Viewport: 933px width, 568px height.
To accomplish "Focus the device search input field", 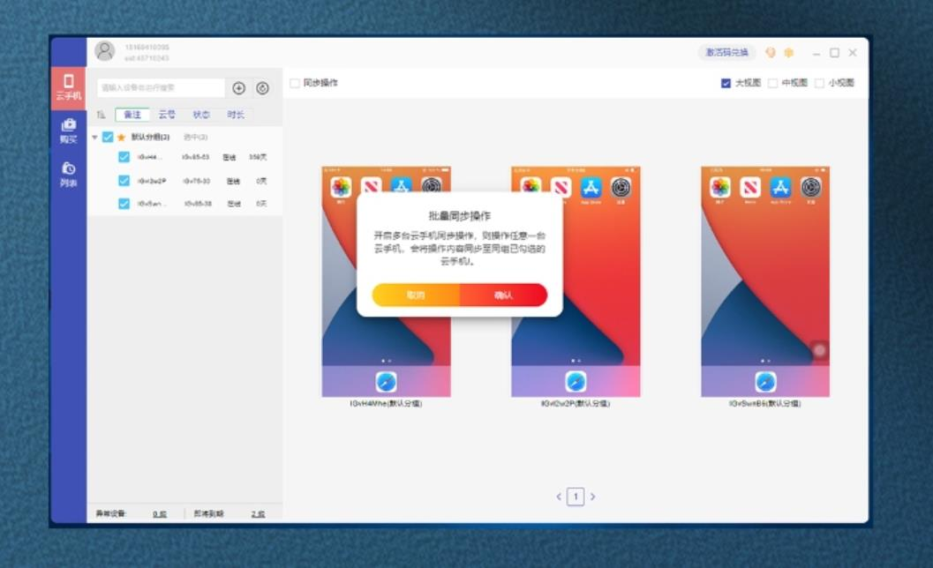I will pos(161,88).
